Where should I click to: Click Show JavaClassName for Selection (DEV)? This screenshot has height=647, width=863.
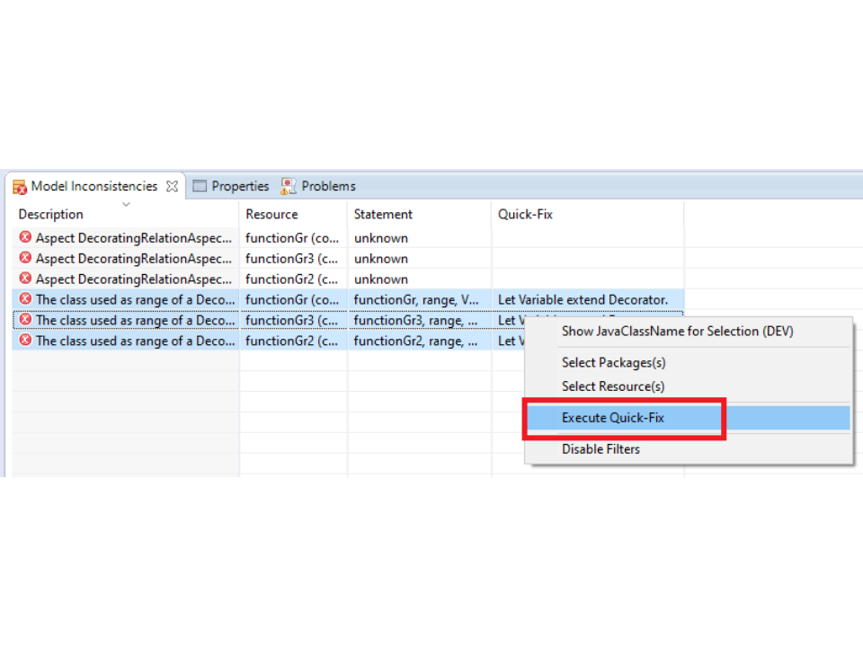click(677, 332)
